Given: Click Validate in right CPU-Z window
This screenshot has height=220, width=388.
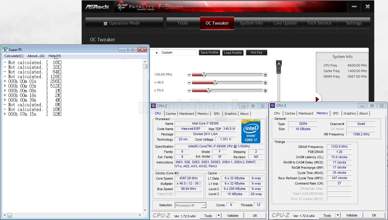Looking at the screenshot, I should coord(352,215).
